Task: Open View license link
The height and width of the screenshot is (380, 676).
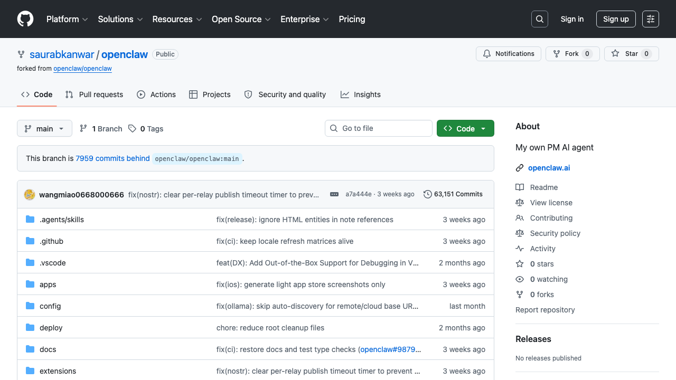Action: [x=551, y=203]
